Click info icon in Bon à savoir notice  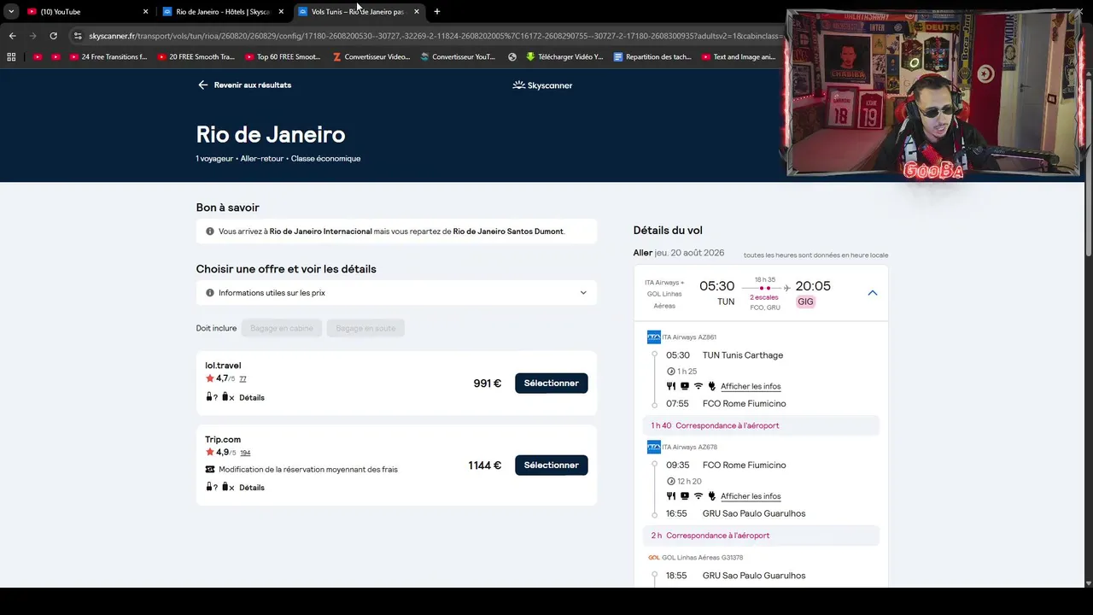[210, 231]
